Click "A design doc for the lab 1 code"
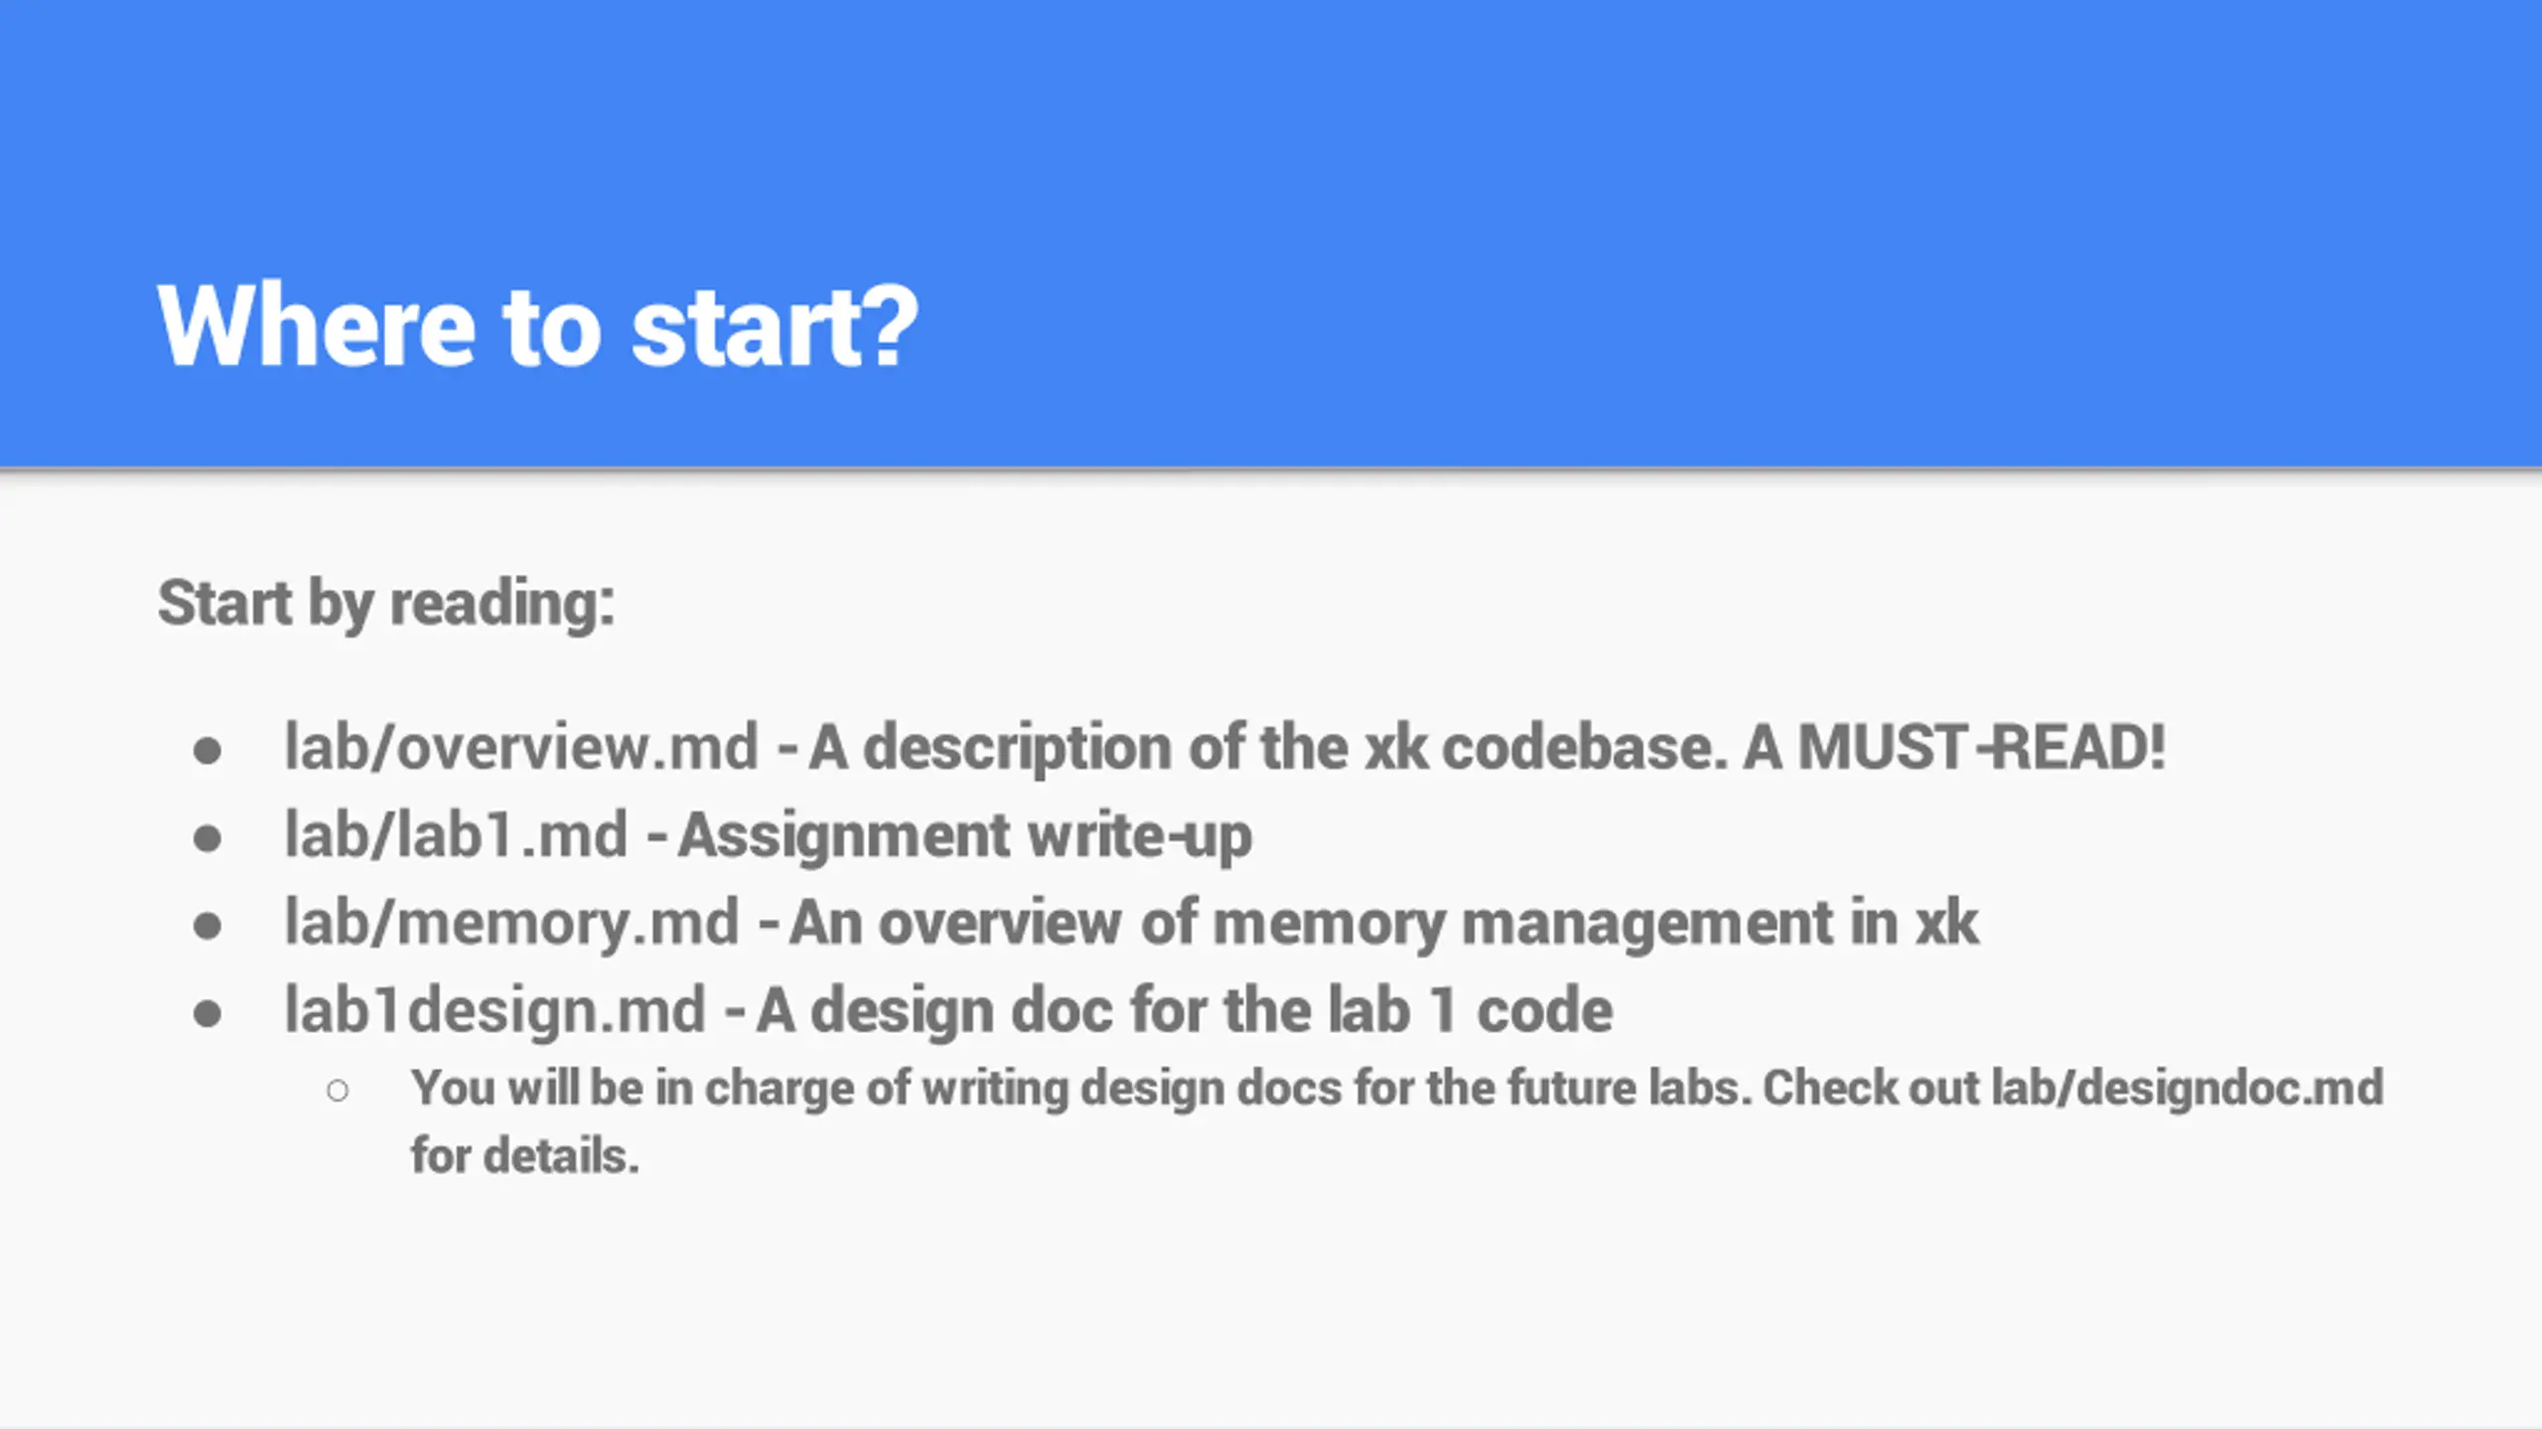 click(1185, 1010)
